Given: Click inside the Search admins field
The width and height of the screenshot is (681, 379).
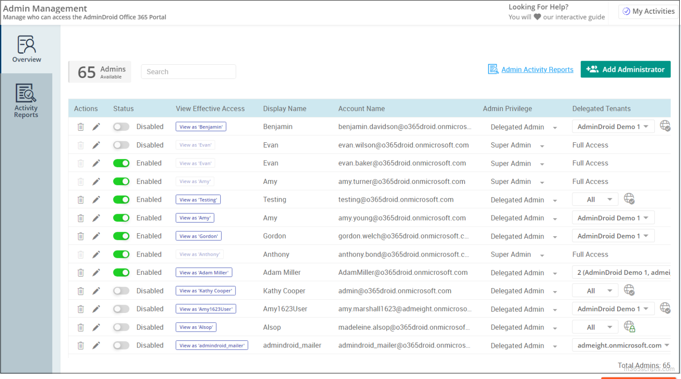Looking at the screenshot, I should pyautogui.click(x=188, y=71).
